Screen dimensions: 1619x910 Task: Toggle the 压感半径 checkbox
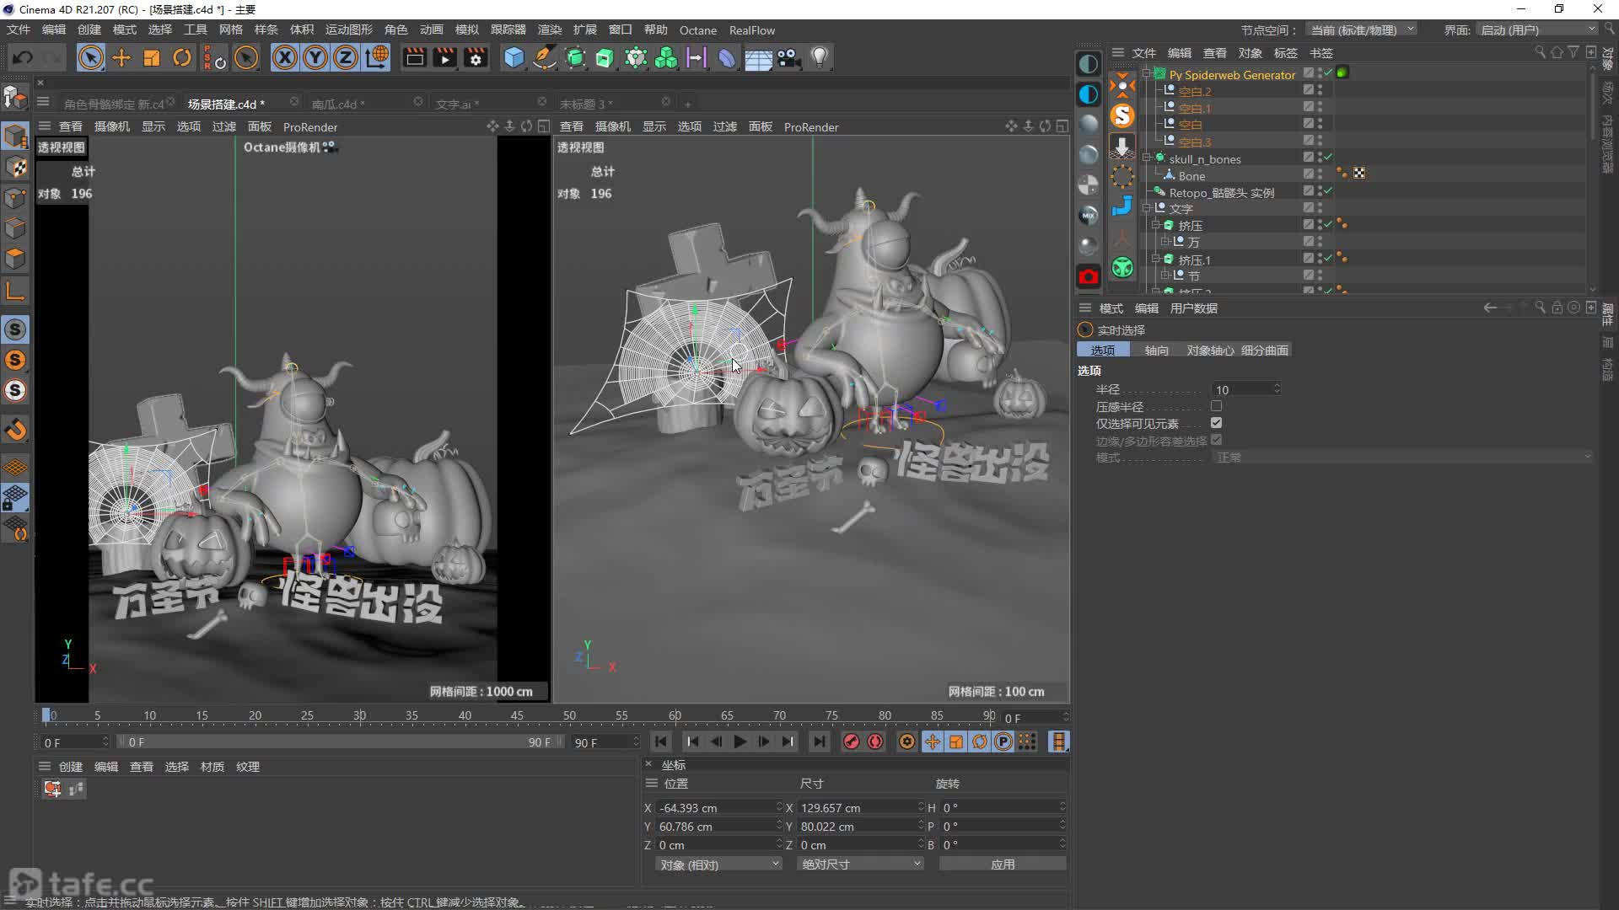1217,406
